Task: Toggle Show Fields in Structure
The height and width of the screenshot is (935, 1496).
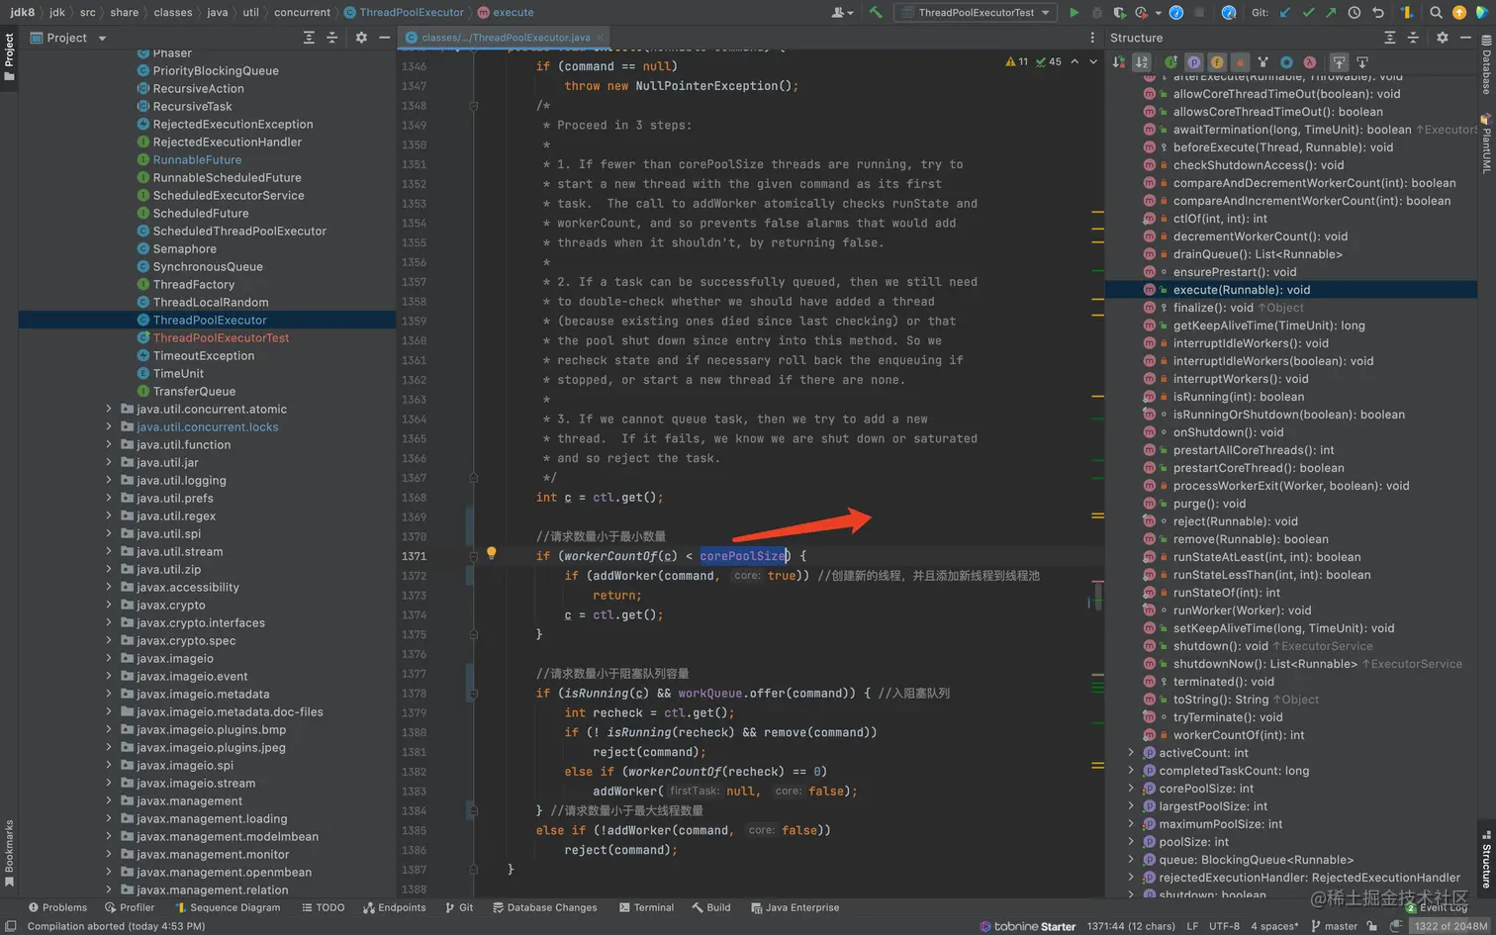Action: [x=1217, y=61]
